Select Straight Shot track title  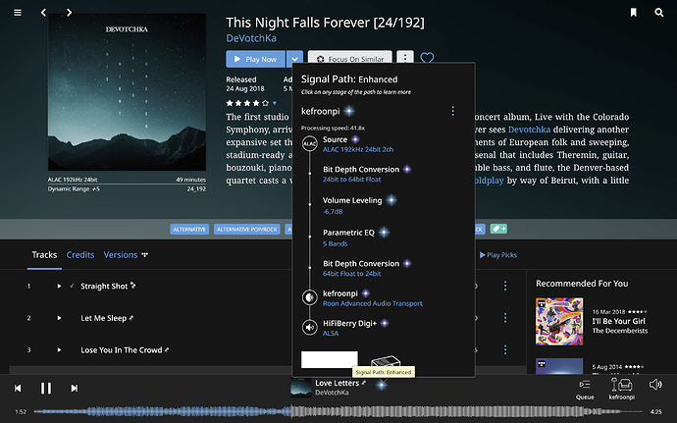[104, 286]
